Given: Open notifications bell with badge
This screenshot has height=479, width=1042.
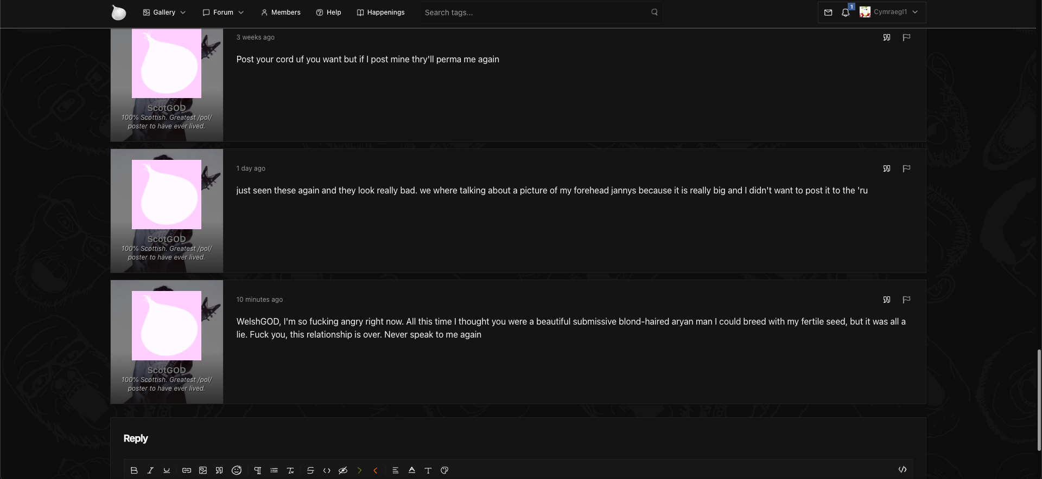Looking at the screenshot, I should click(x=846, y=12).
